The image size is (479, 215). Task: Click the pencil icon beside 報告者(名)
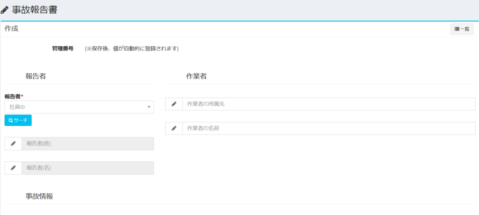[13, 168]
